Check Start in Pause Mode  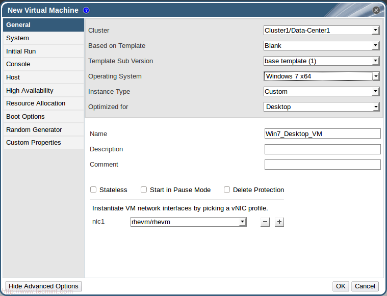point(144,190)
